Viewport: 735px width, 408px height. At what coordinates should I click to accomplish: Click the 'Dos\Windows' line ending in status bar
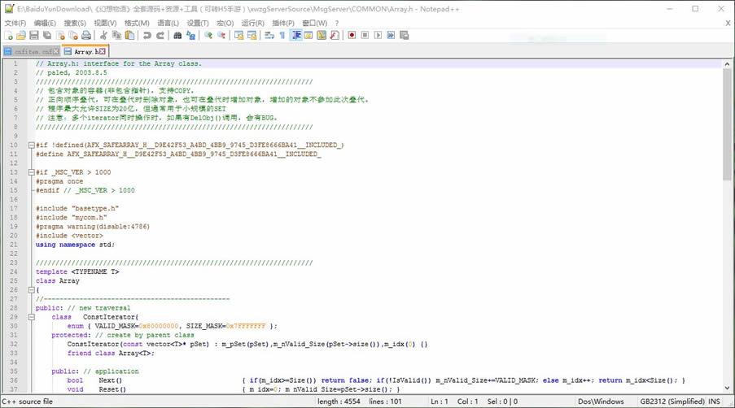click(601, 401)
